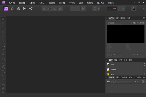Open the 编辑[E] menu
The height and width of the screenshot is (97, 146).
click(22, 3)
